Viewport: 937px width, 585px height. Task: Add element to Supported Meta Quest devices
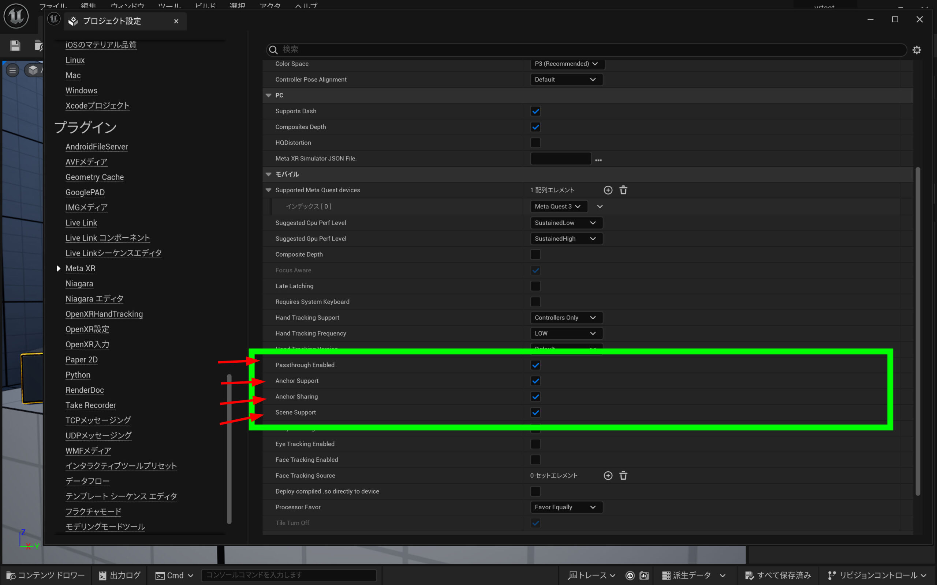point(608,190)
